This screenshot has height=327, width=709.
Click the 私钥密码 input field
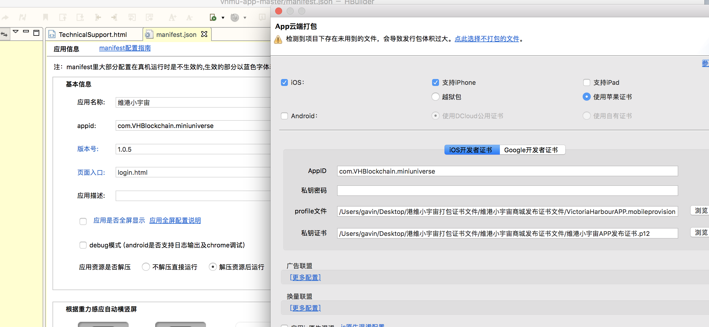(507, 191)
